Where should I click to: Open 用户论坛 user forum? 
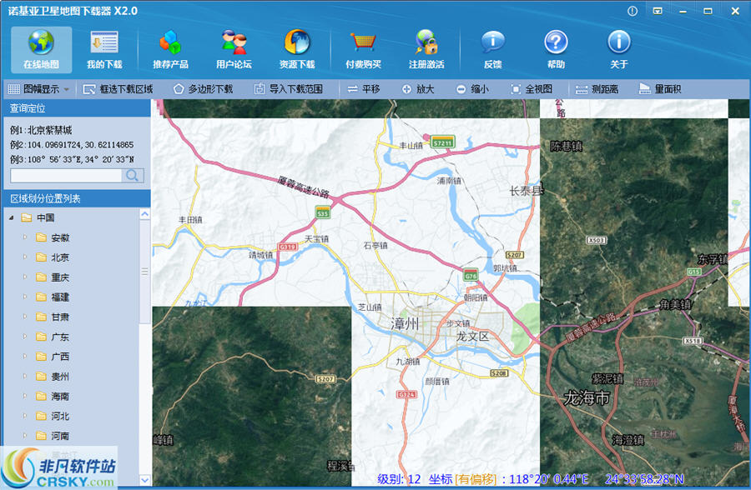point(234,49)
